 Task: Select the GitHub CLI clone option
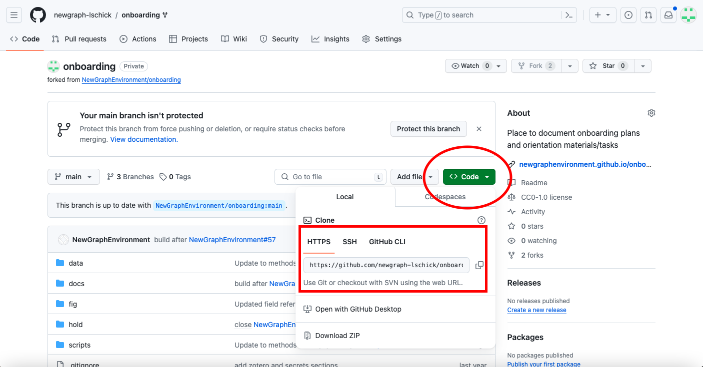387,242
